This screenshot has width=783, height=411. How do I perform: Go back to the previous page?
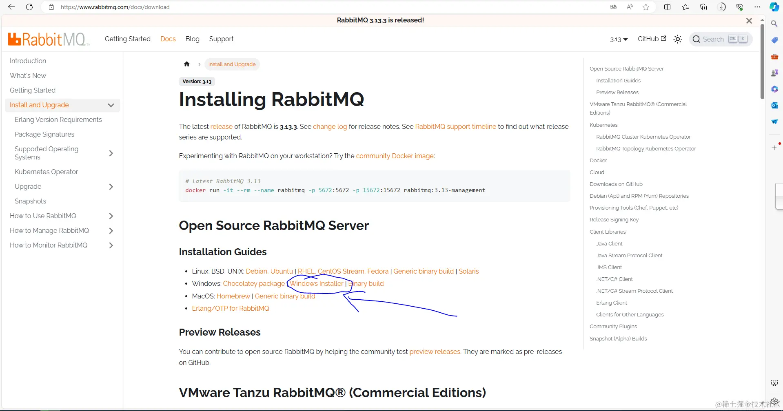pos(11,7)
